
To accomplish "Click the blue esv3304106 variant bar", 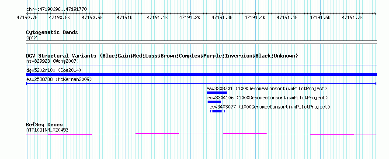I will point(214,102).
